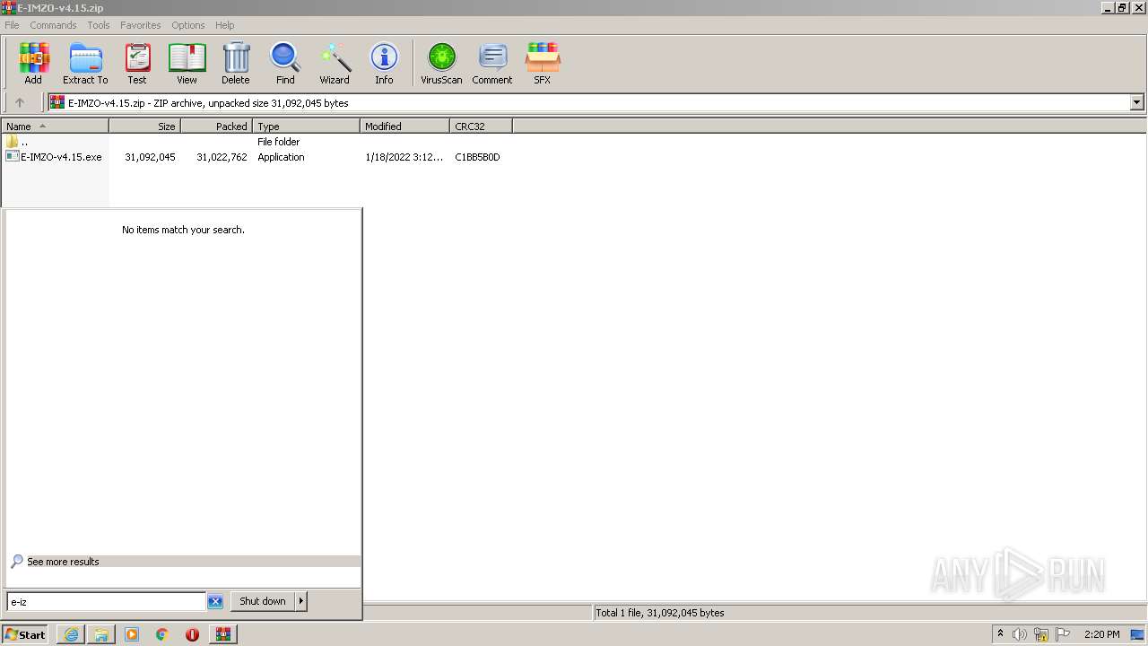Viewport: 1148px width, 646px height.
Task: Select the parent folder '..' row
Action: (x=17, y=142)
